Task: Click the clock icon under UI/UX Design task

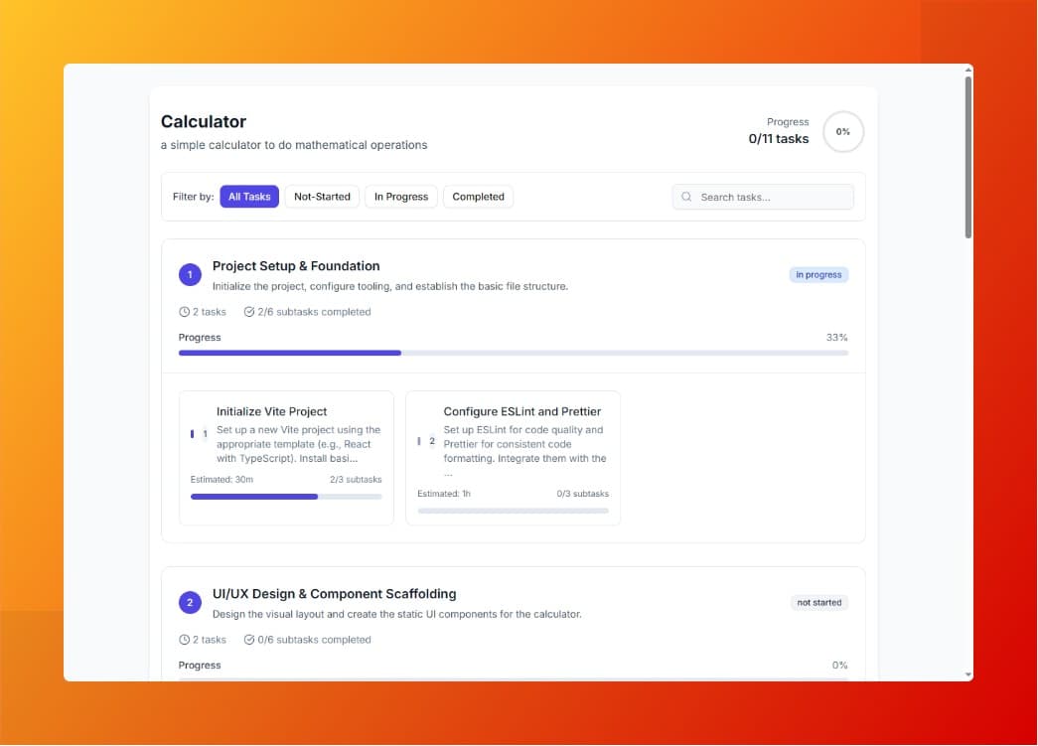Action: tap(184, 640)
